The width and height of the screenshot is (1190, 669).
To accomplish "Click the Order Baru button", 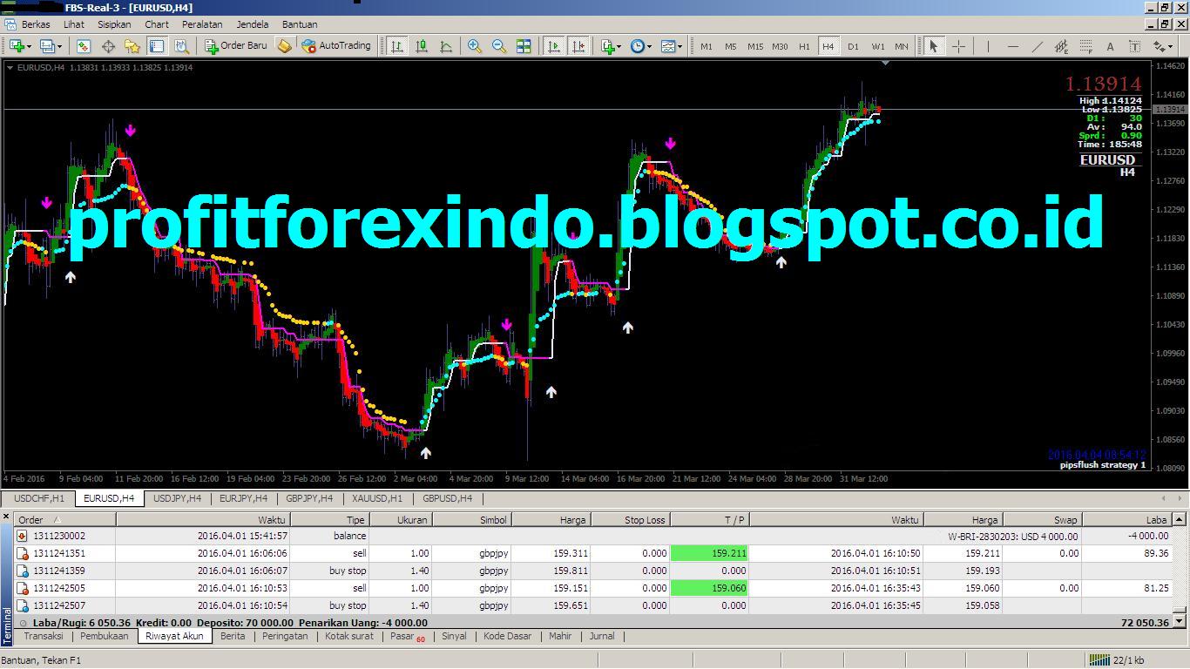I will coord(235,46).
